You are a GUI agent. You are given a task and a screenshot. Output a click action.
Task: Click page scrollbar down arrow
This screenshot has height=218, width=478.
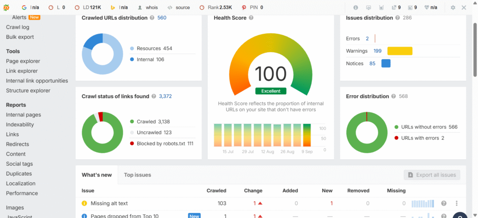475,215
